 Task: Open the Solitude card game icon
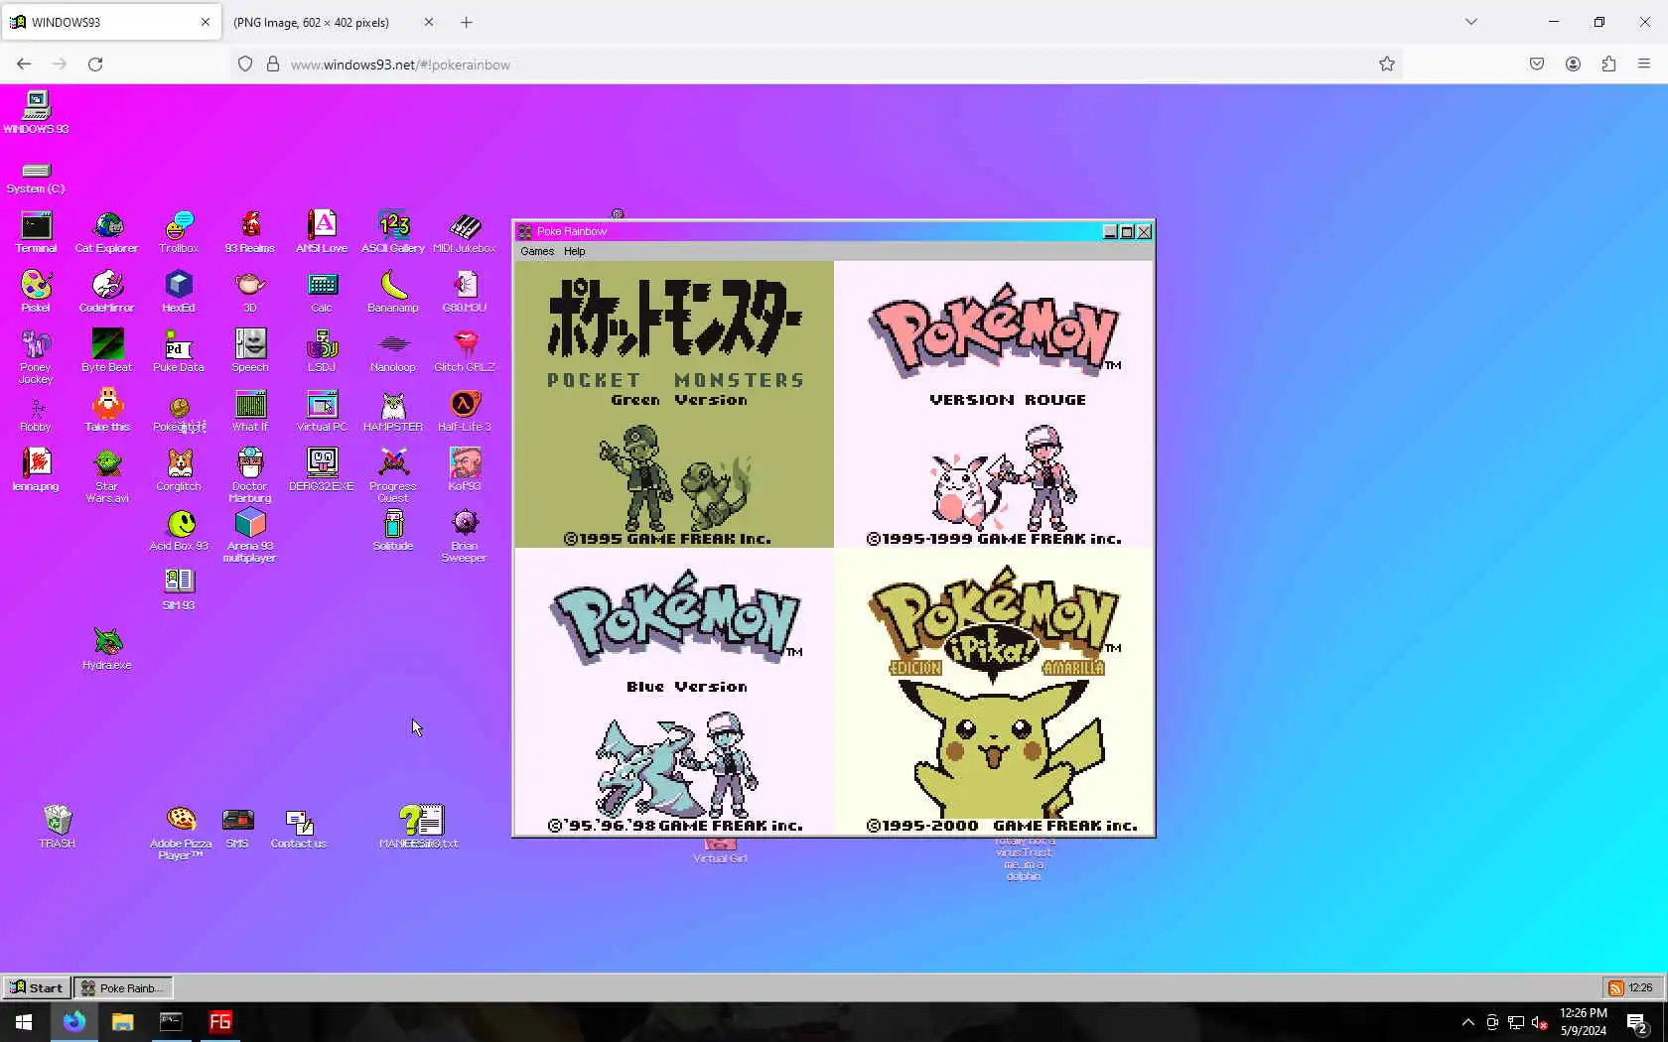click(393, 531)
